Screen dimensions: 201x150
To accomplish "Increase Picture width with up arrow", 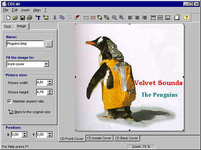I will tap(50, 81).
